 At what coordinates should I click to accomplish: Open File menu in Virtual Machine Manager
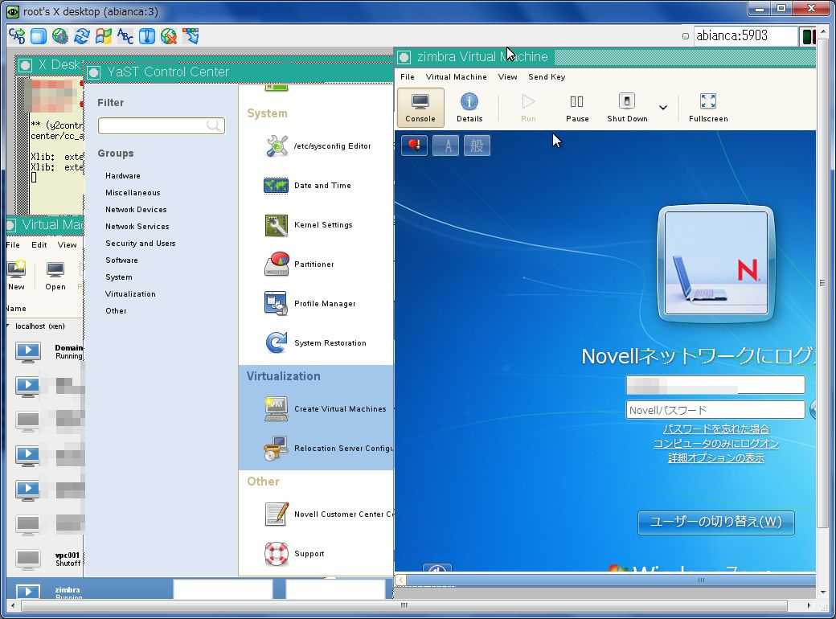coord(13,244)
